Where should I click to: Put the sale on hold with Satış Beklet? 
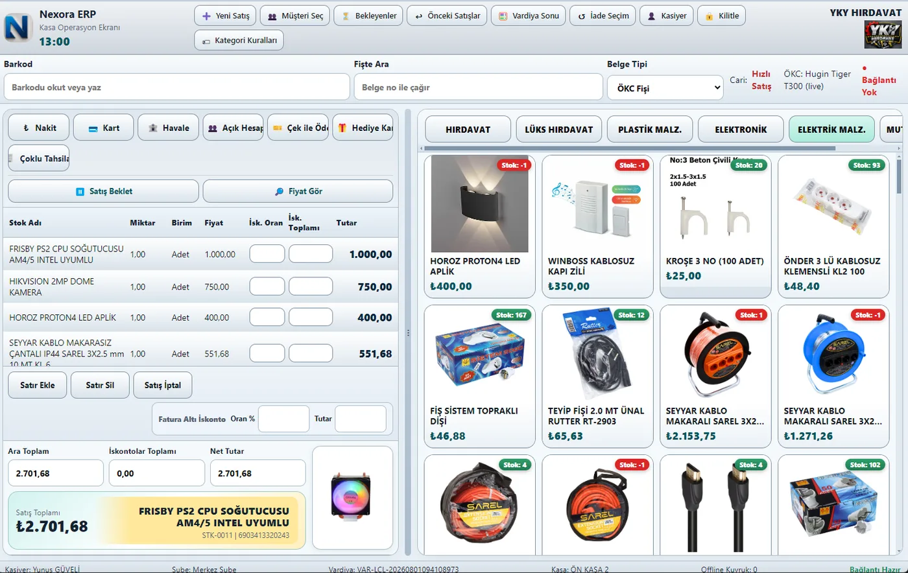point(104,191)
